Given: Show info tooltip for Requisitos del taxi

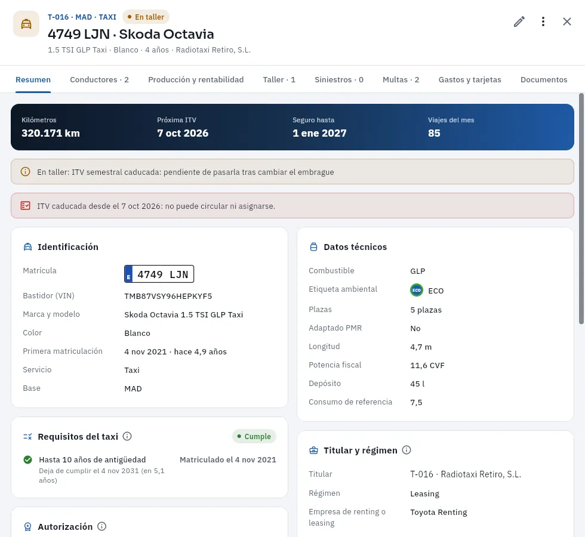Looking at the screenshot, I should (127, 436).
